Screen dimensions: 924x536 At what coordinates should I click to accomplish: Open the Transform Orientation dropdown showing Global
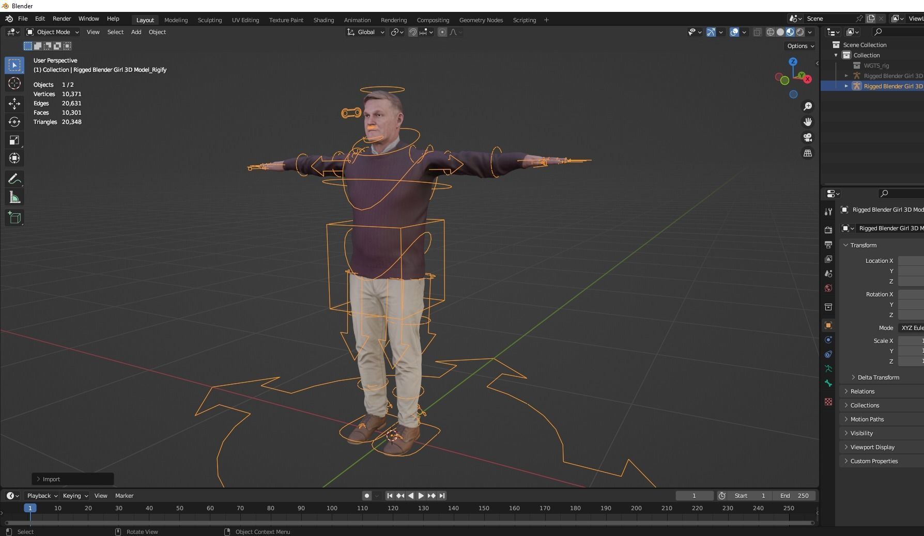point(365,32)
